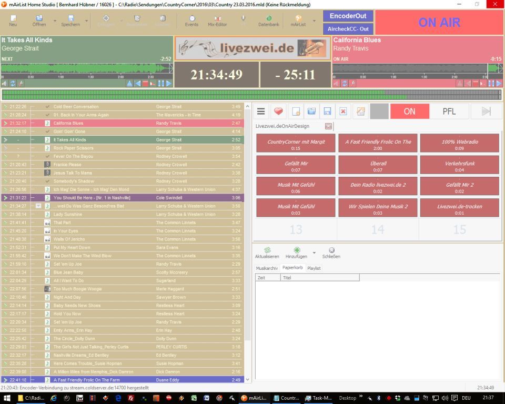Viewport: 505px width, 404px height.
Task: Select the Musikarchiv tab
Action: click(268, 268)
